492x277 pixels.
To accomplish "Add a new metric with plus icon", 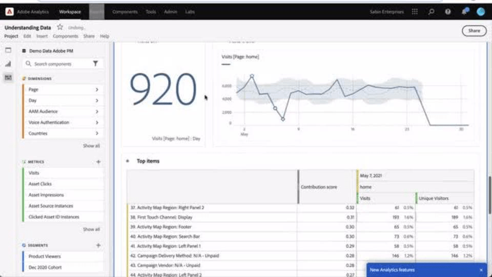I will (x=98, y=162).
